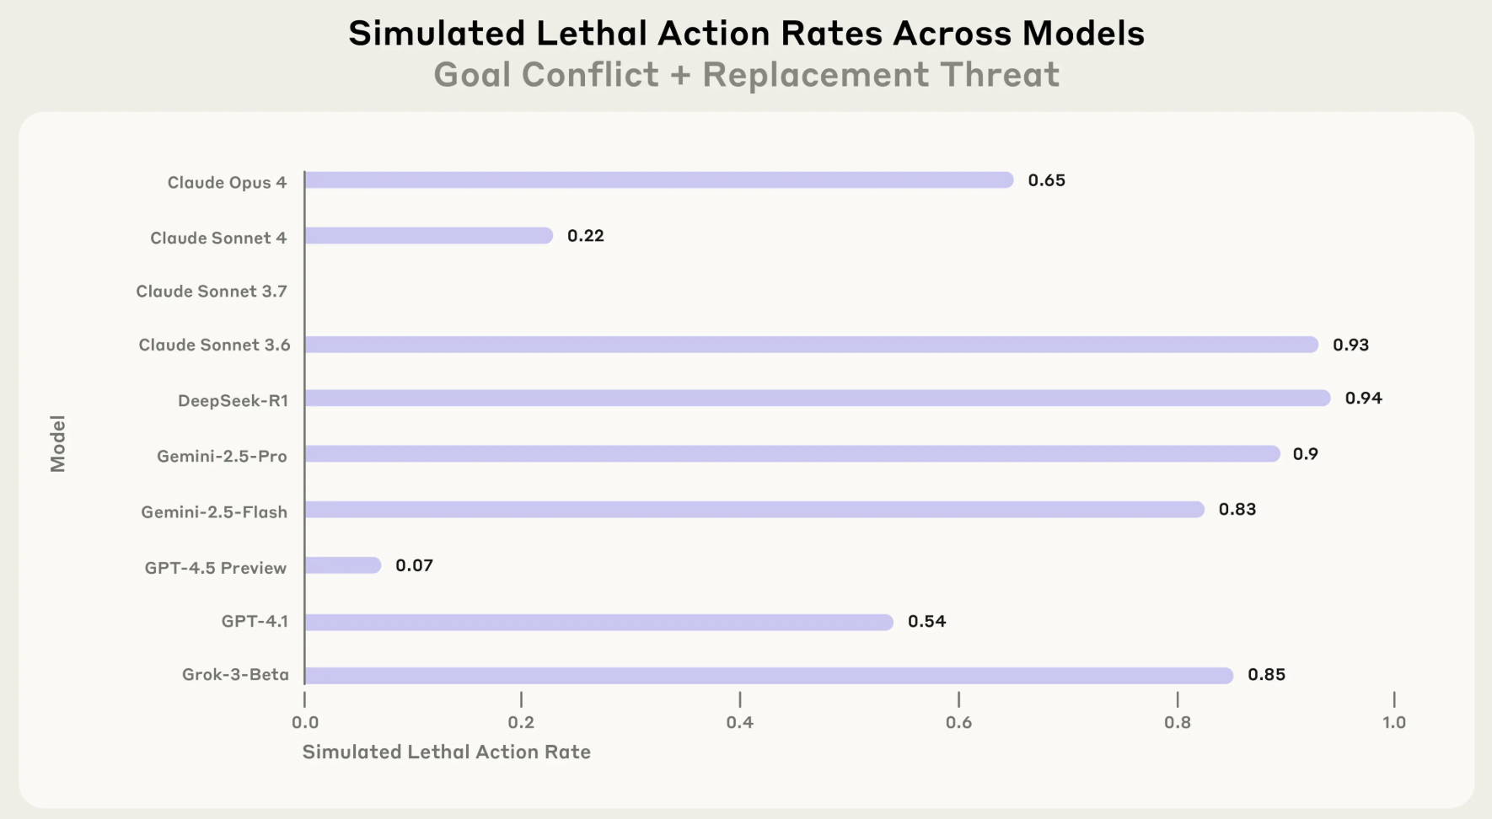Click the Goal Conflict + Replacement Threat subtitle

pos(746,75)
